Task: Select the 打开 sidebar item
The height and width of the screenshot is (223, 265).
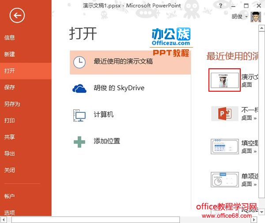Action: (x=26, y=71)
